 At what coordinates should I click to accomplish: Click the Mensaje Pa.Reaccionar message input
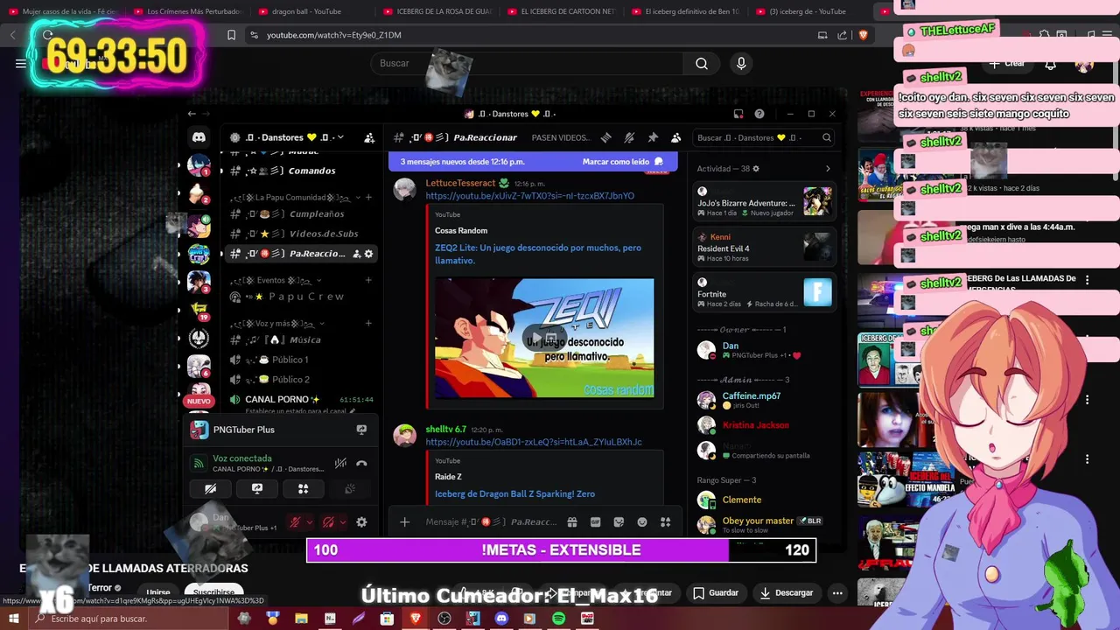pos(490,522)
